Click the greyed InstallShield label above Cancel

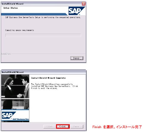click(x=6, y=54)
